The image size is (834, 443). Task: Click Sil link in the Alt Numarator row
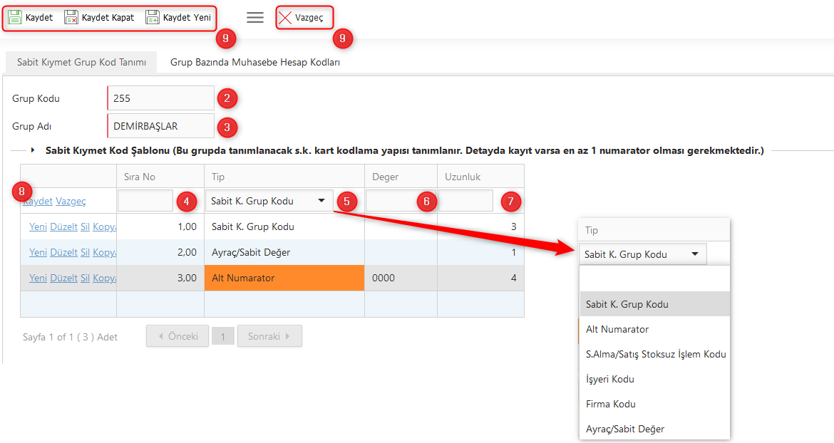(x=85, y=278)
